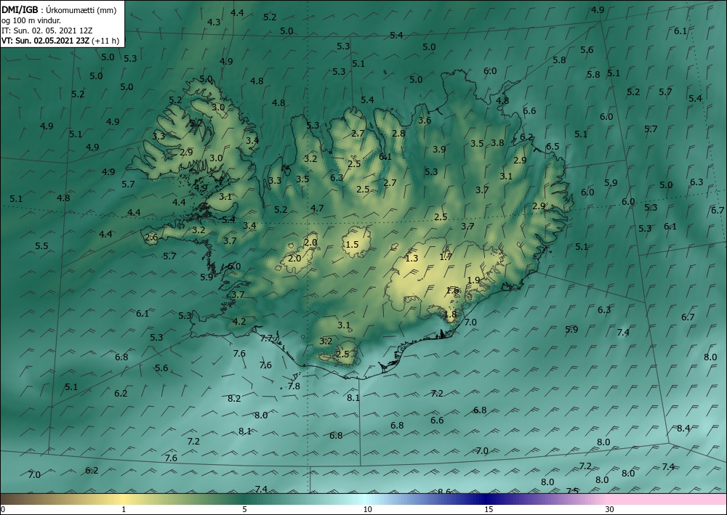Click the 1.9 value on the glacier
Image resolution: width=727 pixels, height=515 pixels.
tap(473, 280)
